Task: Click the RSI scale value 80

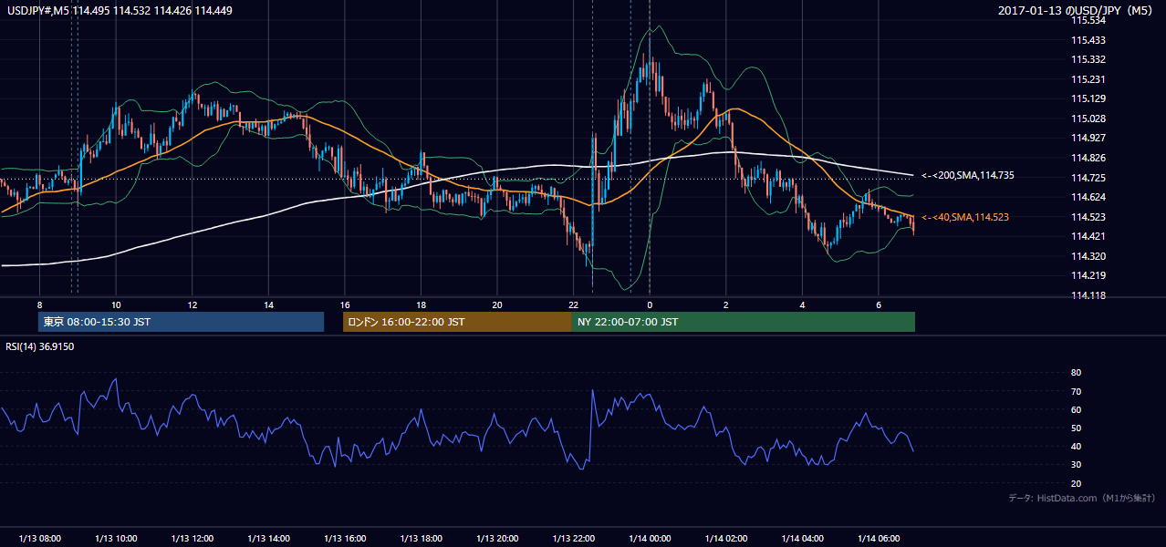Action: 1076,373
